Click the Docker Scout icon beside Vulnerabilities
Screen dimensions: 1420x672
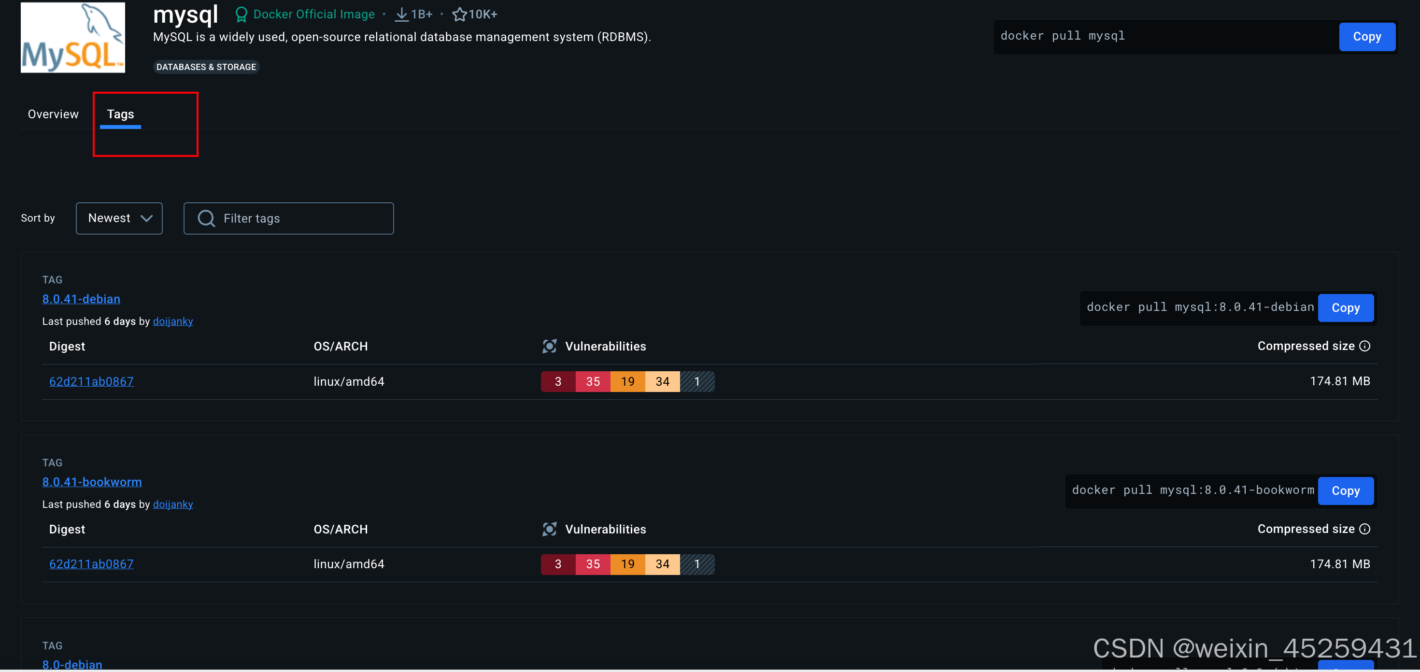549,346
